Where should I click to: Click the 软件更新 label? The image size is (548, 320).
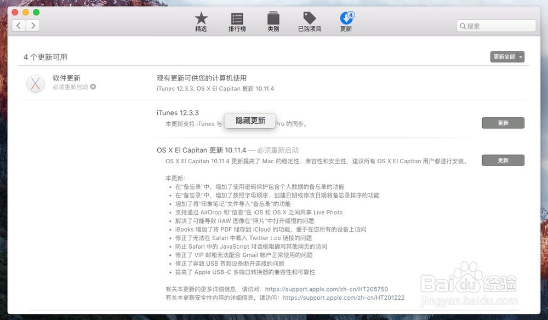point(66,78)
